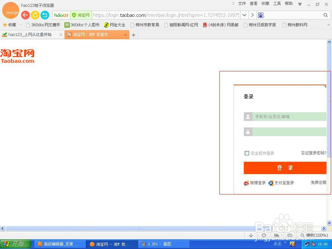Switch to 高级编辑器_百度 taskbar window
This screenshot has width=332, height=249.
coord(60,244)
